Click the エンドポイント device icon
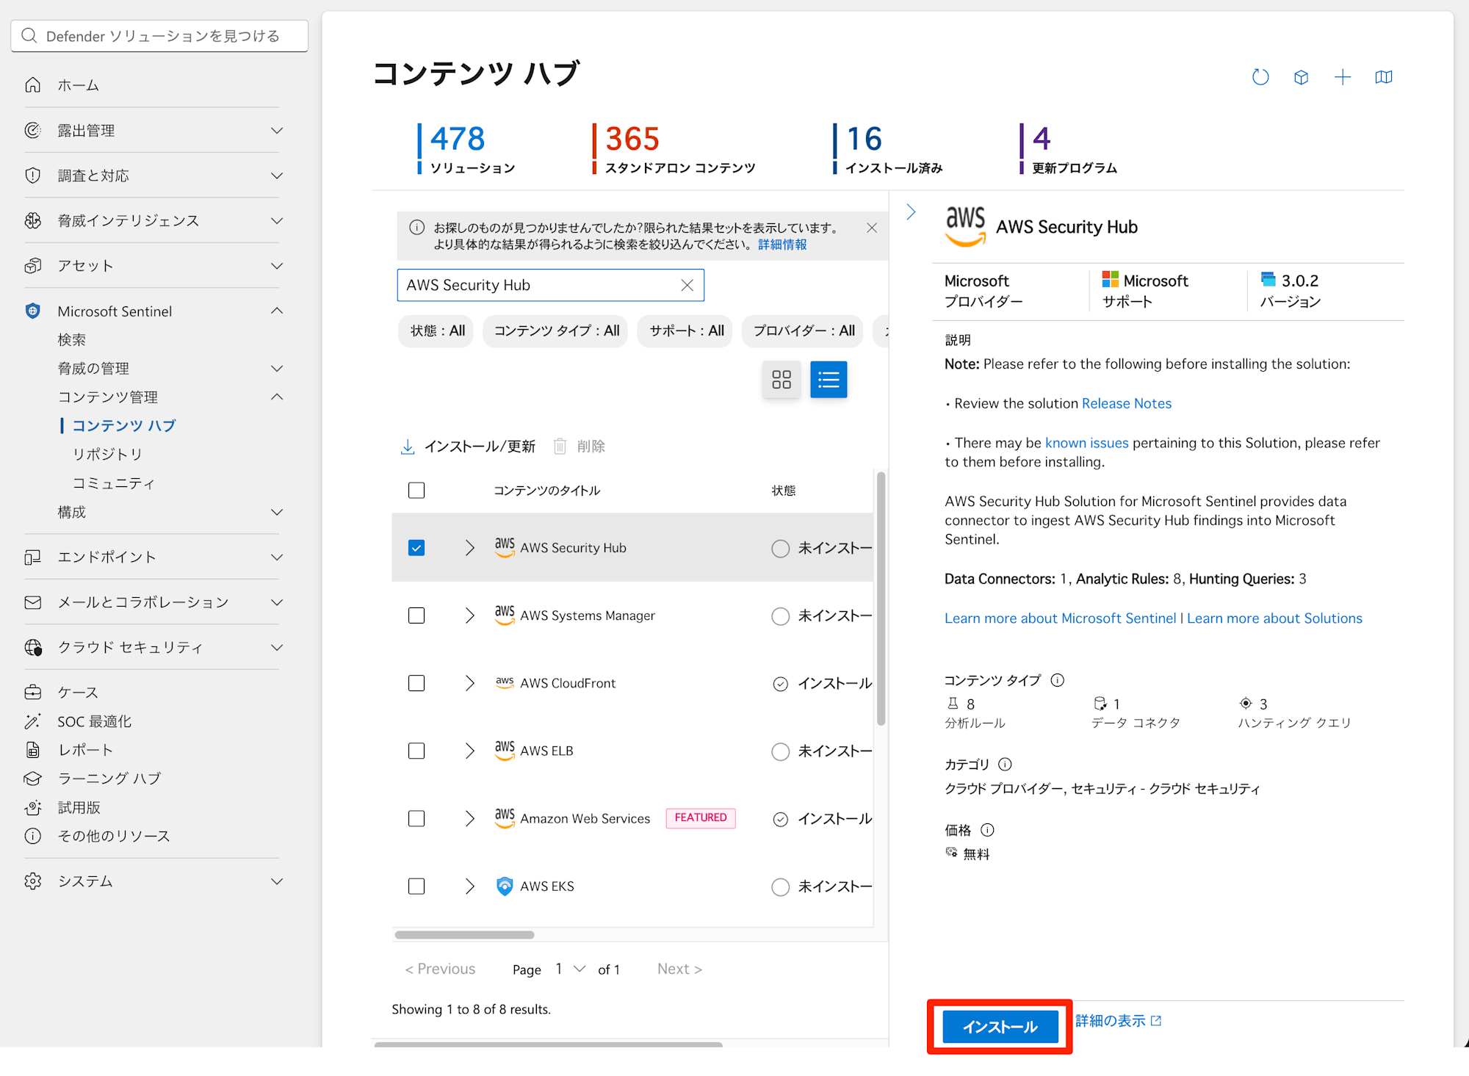This screenshot has height=1076, width=1469. pos(32,557)
